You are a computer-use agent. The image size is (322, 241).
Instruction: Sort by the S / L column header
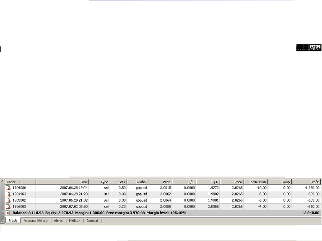tap(184, 182)
